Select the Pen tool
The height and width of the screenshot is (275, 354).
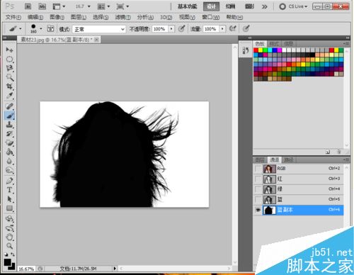[x=9, y=181]
